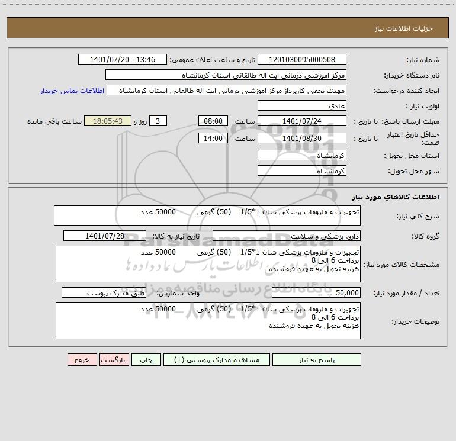Click response deadline date 1401/07/24
Screen dimensions: 456x441
[302, 121]
